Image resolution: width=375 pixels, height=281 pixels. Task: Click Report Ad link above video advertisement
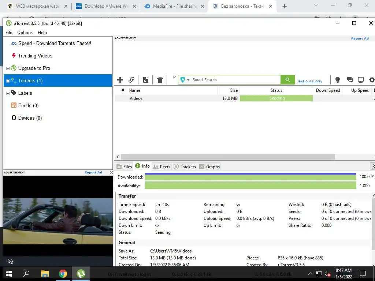point(93,172)
